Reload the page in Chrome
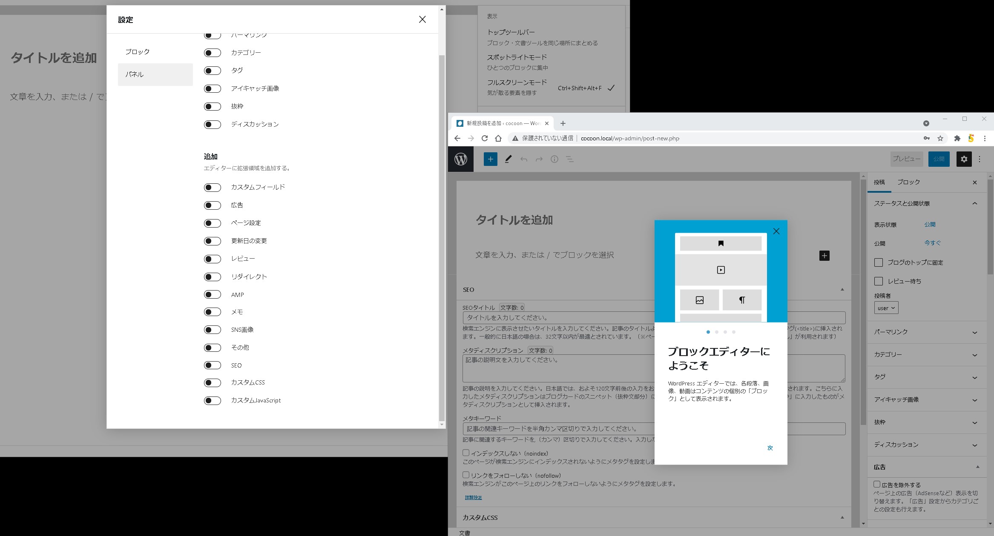994x536 pixels. [x=485, y=138]
